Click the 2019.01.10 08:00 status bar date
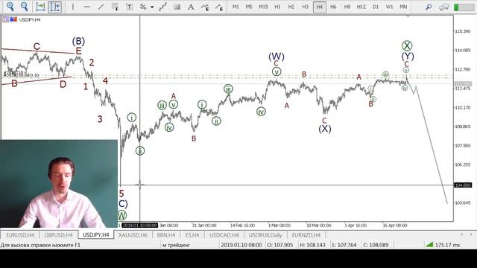 pos(241,245)
